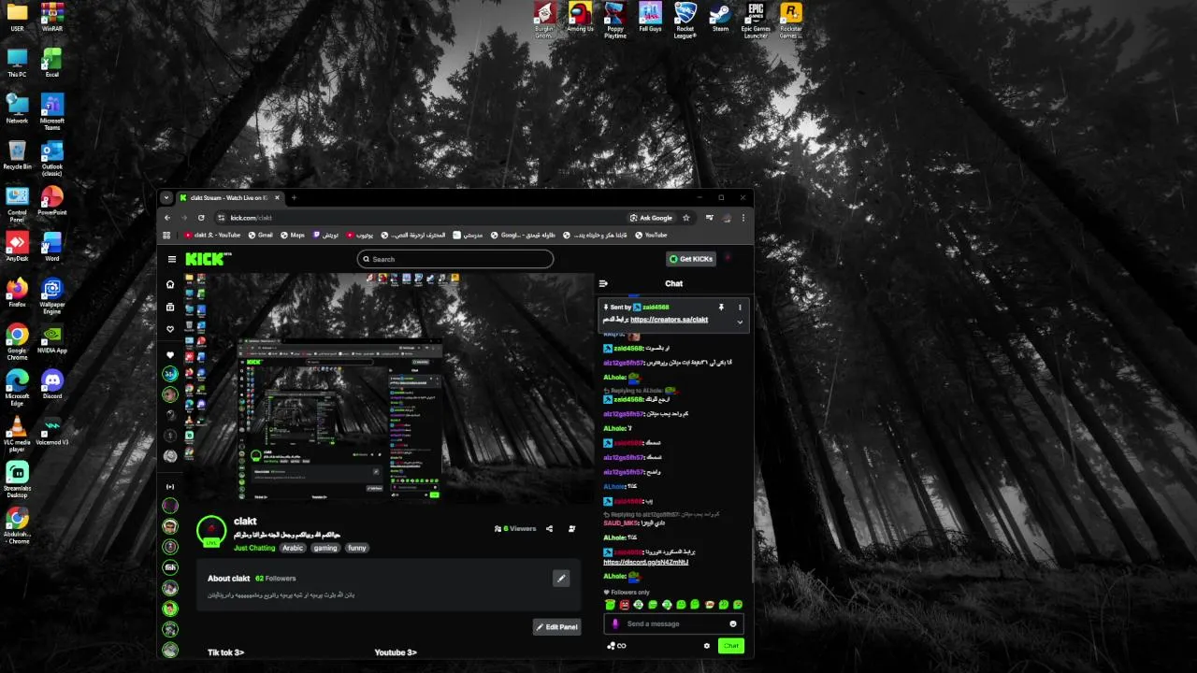
Task: Open Gmail bookmark
Action: point(260,236)
